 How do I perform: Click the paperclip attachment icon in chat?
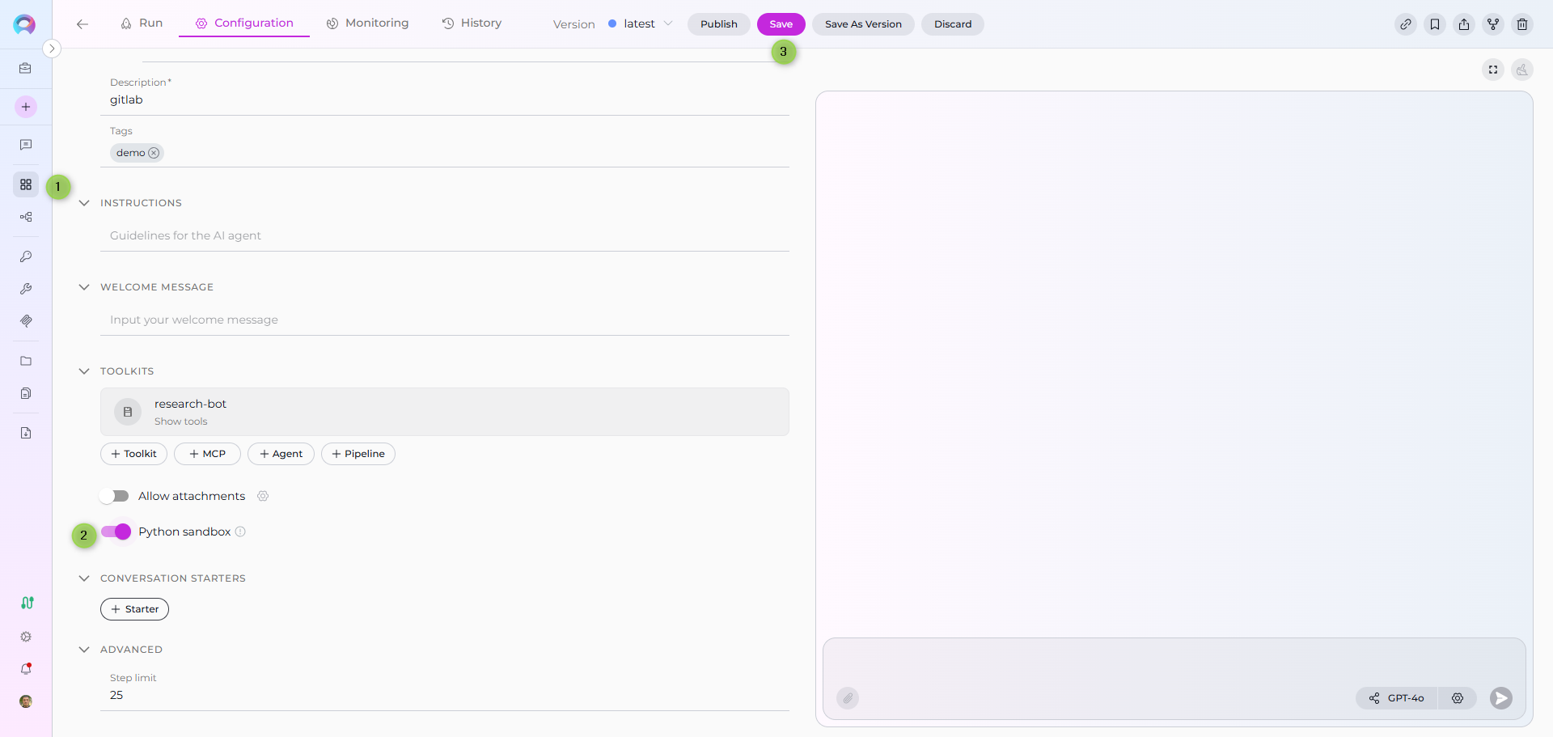[847, 698]
